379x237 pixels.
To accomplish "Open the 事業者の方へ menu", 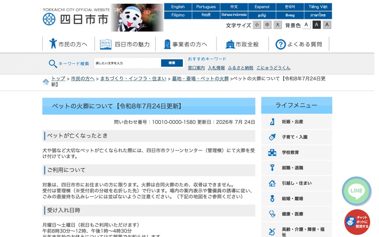I will click(x=186, y=44).
